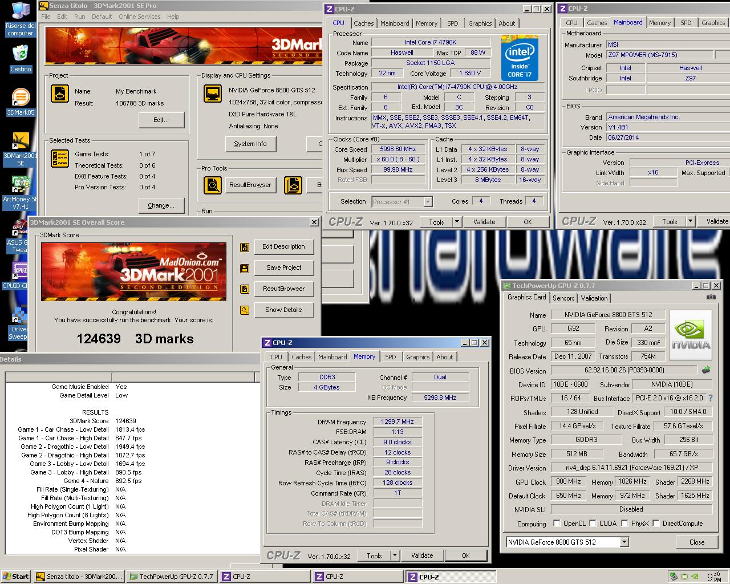Click the ResultBrowser icon in score dialog
The height and width of the screenshot is (584, 730).
point(245,289)
